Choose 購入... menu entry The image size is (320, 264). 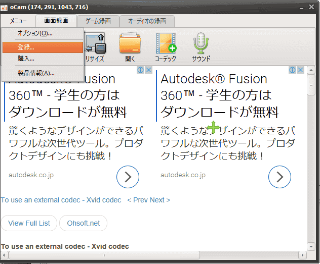tap(43, 59)
